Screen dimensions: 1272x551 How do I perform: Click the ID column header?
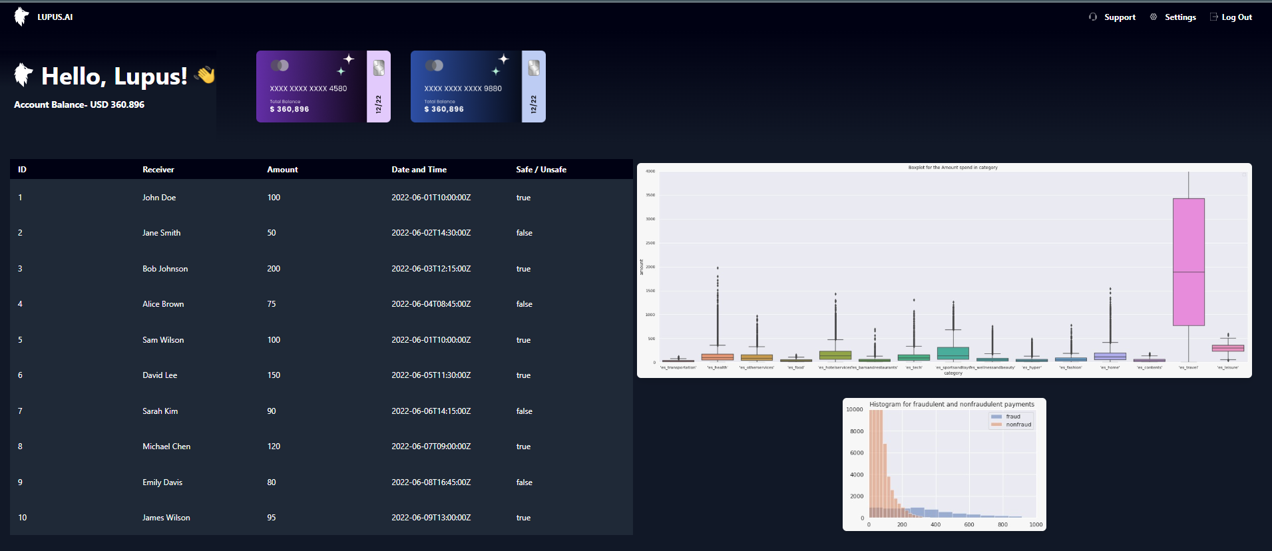tap(22, 170)
